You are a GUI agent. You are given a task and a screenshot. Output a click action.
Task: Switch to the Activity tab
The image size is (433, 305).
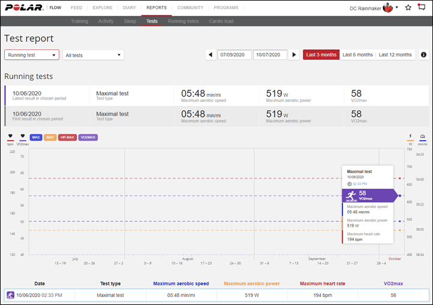(106, 21)
